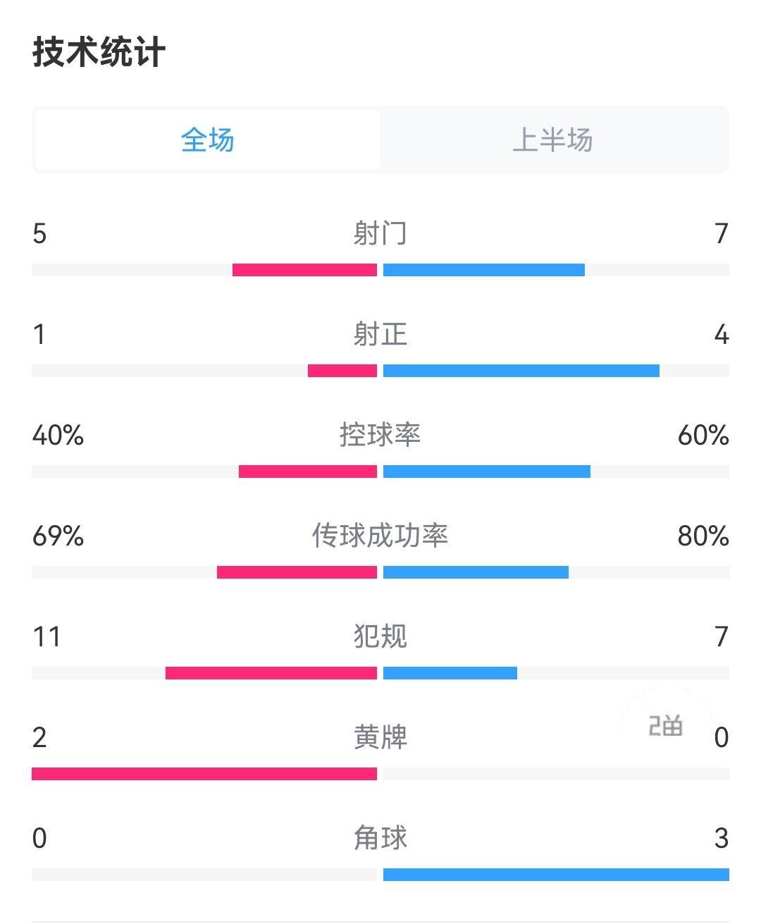Click the blue 射正 bar

pyautogui.click(x=521, y=371)
